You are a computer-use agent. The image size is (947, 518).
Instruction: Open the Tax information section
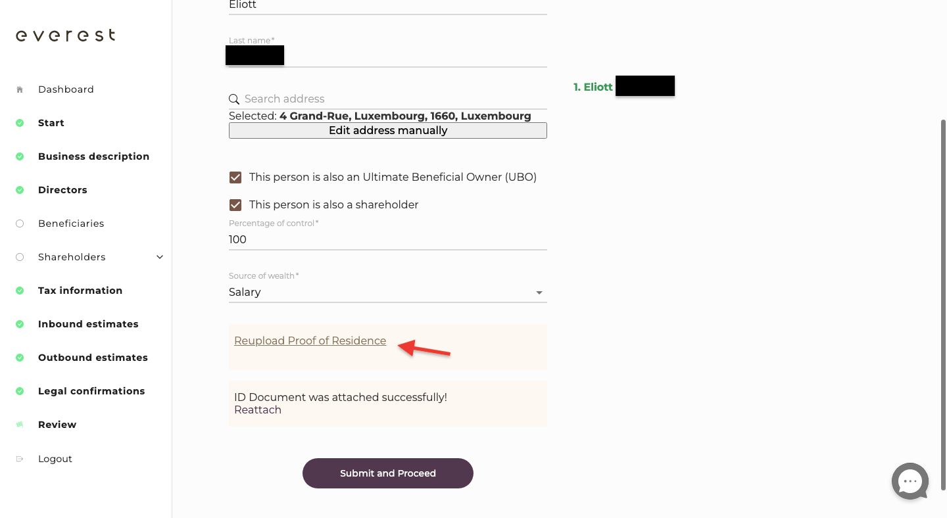(x=80, y=290)
